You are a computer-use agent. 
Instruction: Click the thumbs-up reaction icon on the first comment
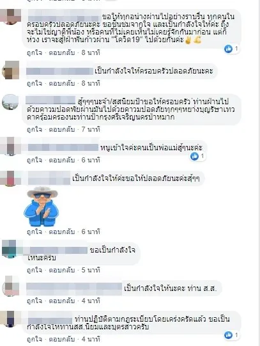(228, 49)
